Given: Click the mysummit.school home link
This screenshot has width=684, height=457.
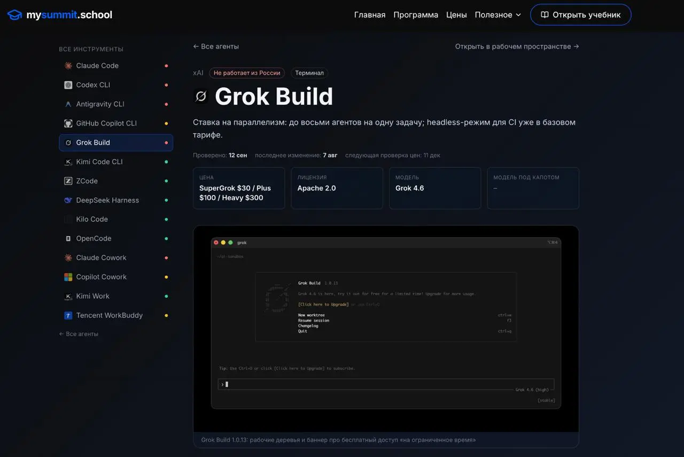Looking at the screenshot, I should tap(60, 15).
